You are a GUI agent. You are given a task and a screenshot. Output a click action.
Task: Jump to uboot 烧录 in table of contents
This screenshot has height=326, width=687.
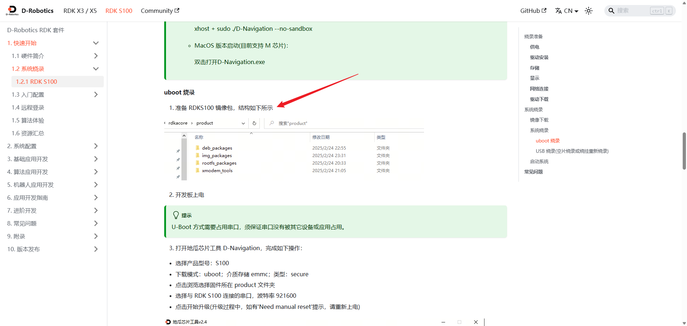(548, 141)
